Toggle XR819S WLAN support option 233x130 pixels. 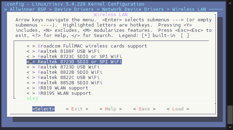pyautogui.click(x=59, y=93)
